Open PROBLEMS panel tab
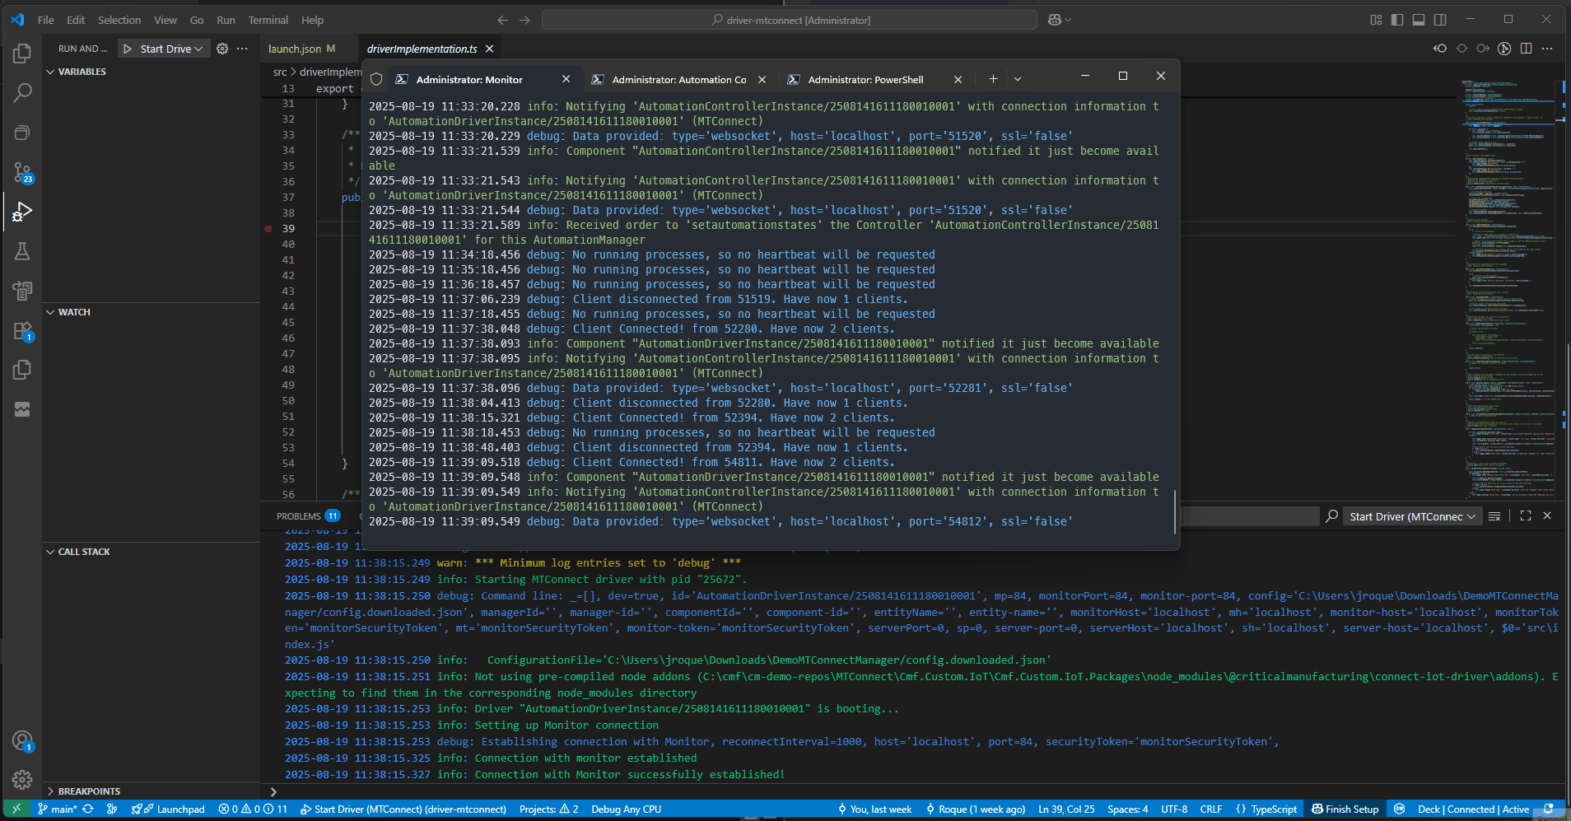The width and height of the screenshot is (1571, 821). click(308, 516)
